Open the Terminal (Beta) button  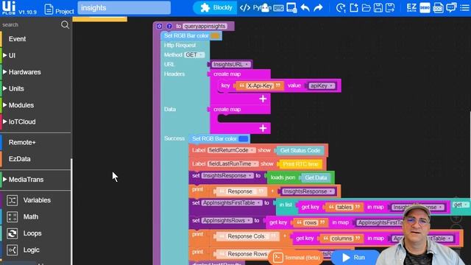pos(297,258)
